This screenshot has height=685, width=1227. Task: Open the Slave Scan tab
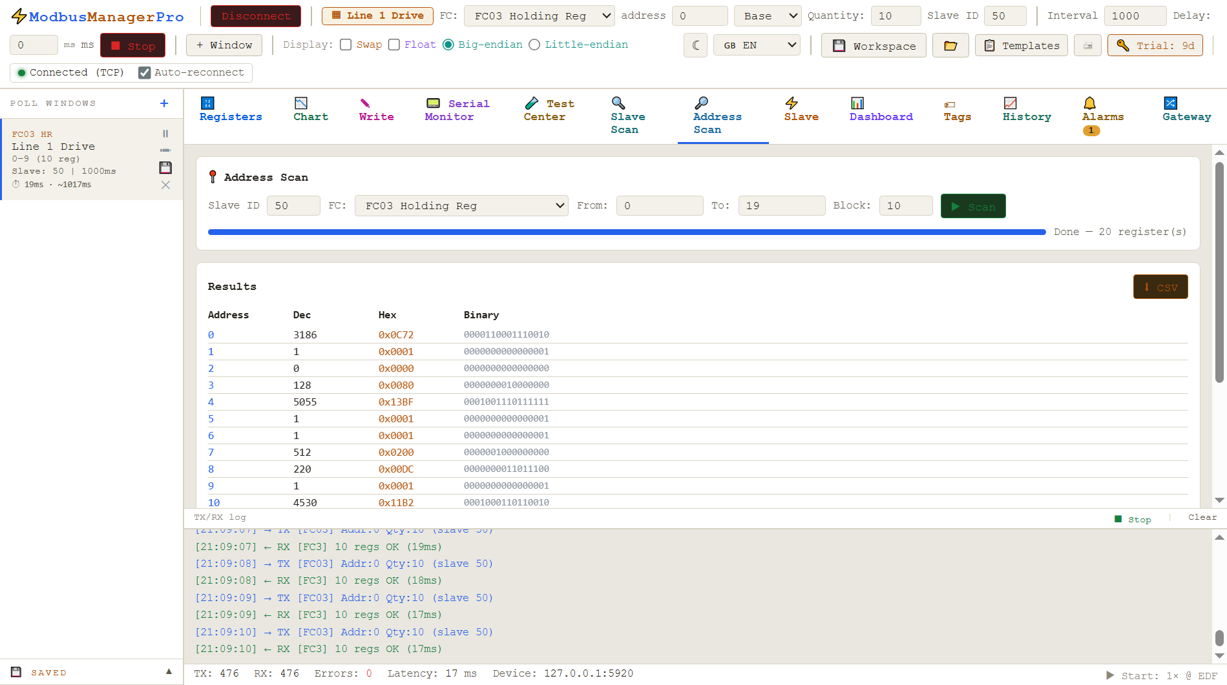pos(628,116)
